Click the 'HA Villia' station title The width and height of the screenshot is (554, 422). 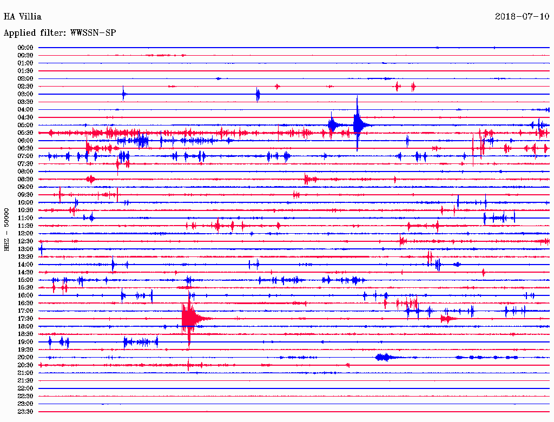click(x=23, y=17)
